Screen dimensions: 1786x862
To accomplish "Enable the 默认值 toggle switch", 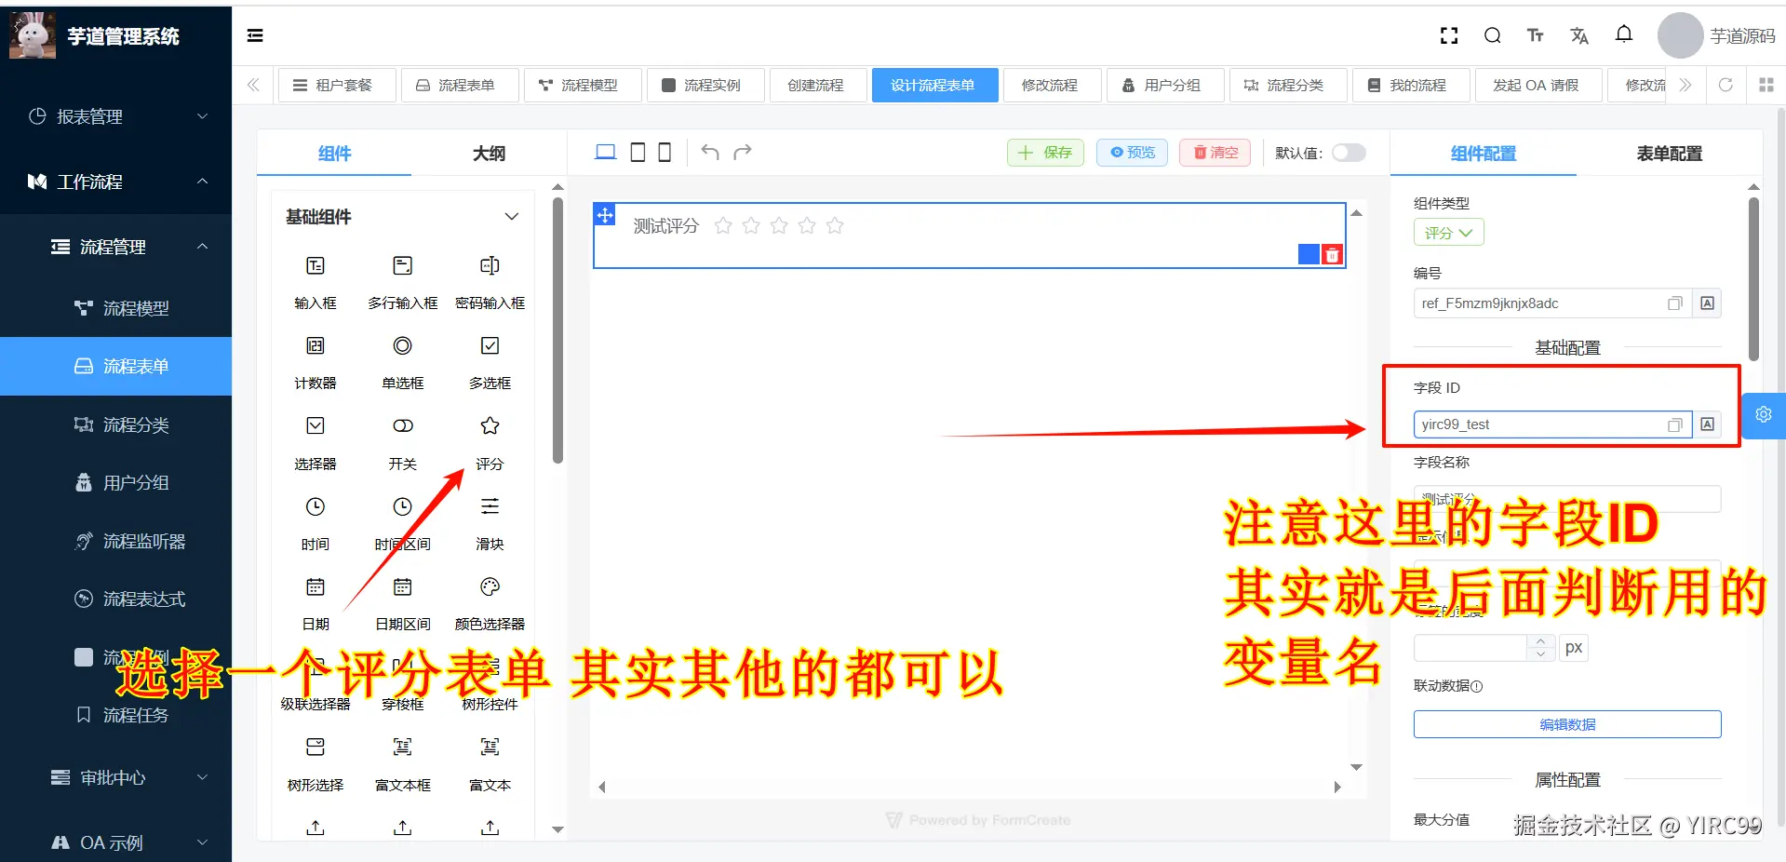I will [x=1348, y=152].
